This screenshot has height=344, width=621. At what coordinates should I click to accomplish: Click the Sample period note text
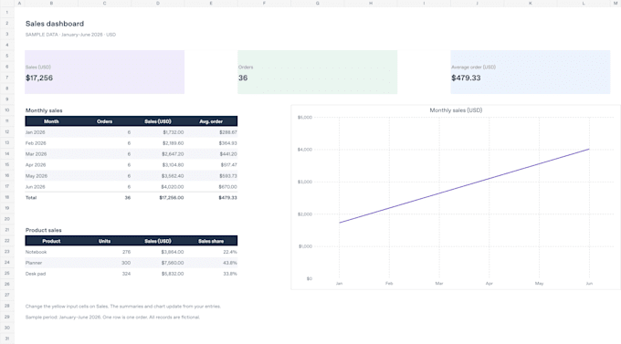112,317
